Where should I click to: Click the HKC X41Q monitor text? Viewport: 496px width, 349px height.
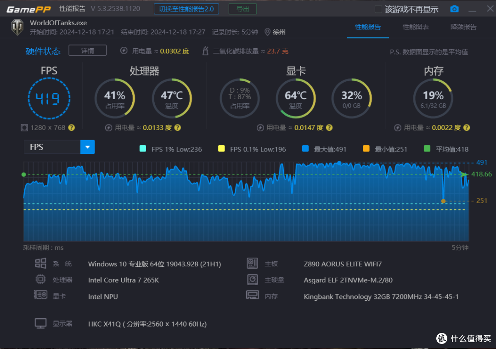tap(147, 324)
